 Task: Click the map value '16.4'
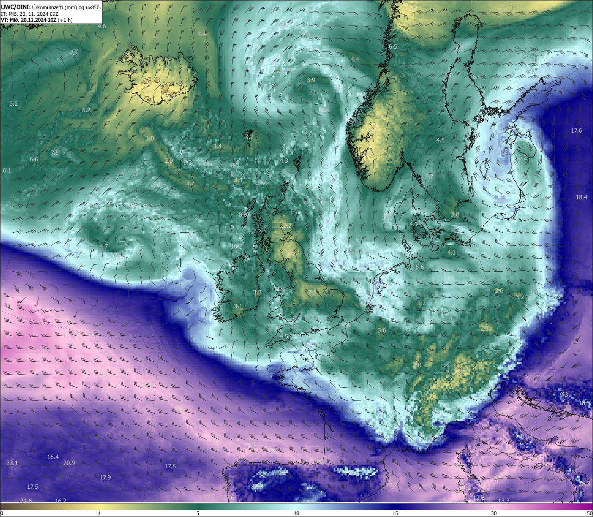[x=53, y=457]
